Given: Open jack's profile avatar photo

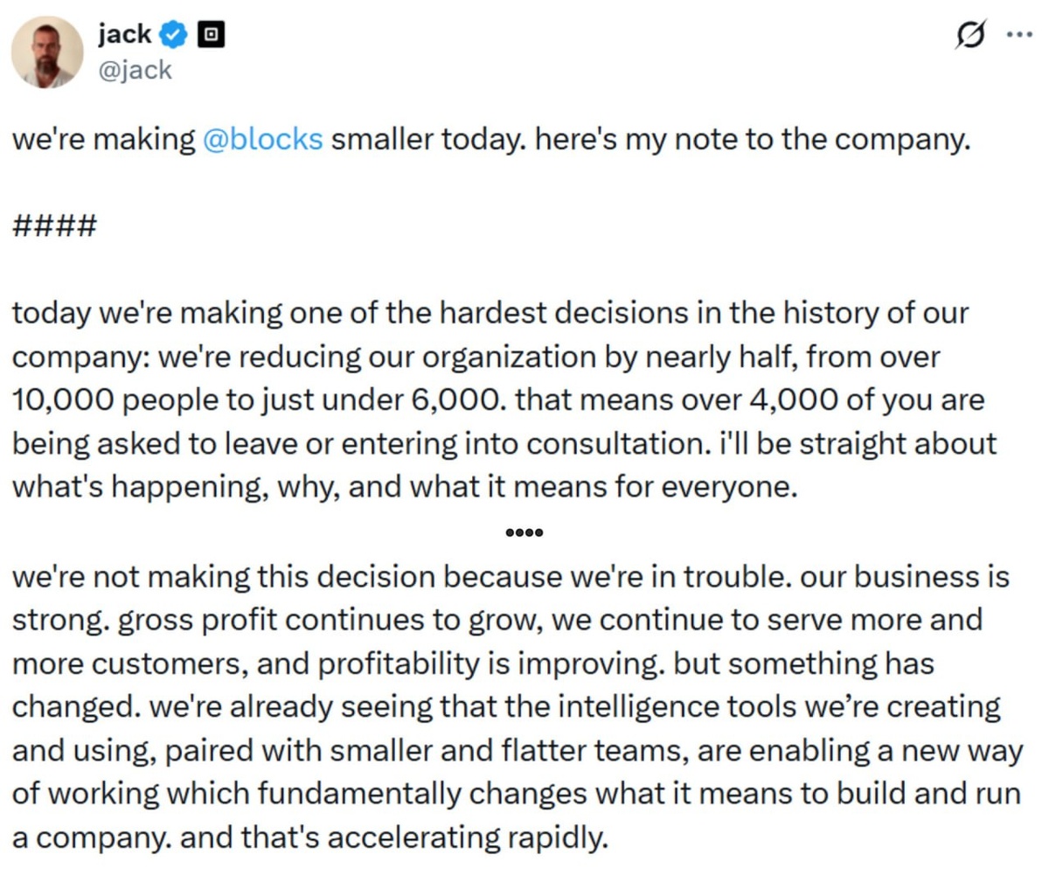Looking at the screenshot, I should (x=47, y=52).
